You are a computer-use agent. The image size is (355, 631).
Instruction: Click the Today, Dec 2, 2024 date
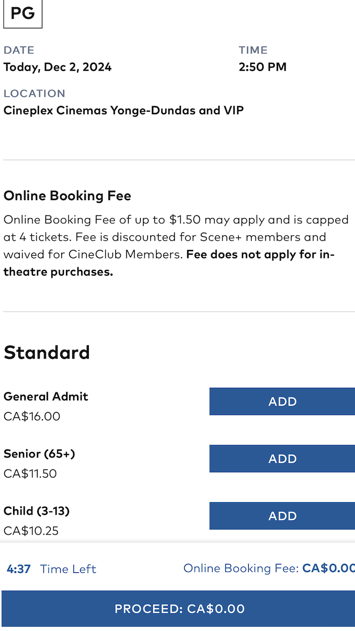[x=58, y=67]
